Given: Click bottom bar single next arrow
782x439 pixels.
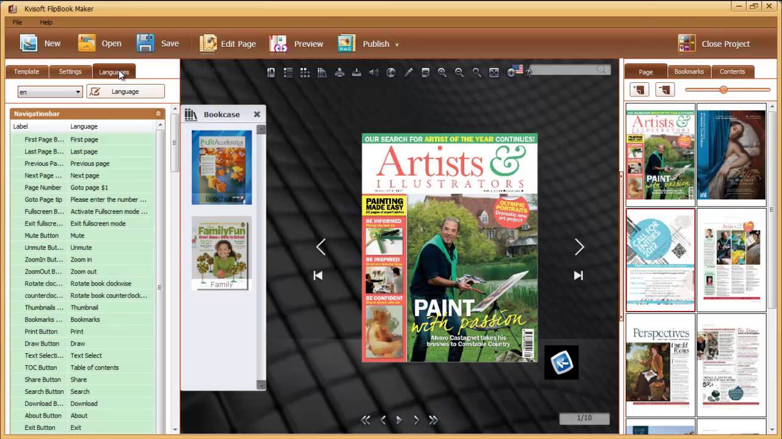Looking at the screenshot, I should pos(416,420).
